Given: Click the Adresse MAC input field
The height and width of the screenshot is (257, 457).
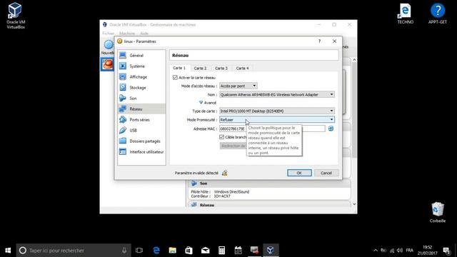Looking at the screenshot, I should click(272, 128).
